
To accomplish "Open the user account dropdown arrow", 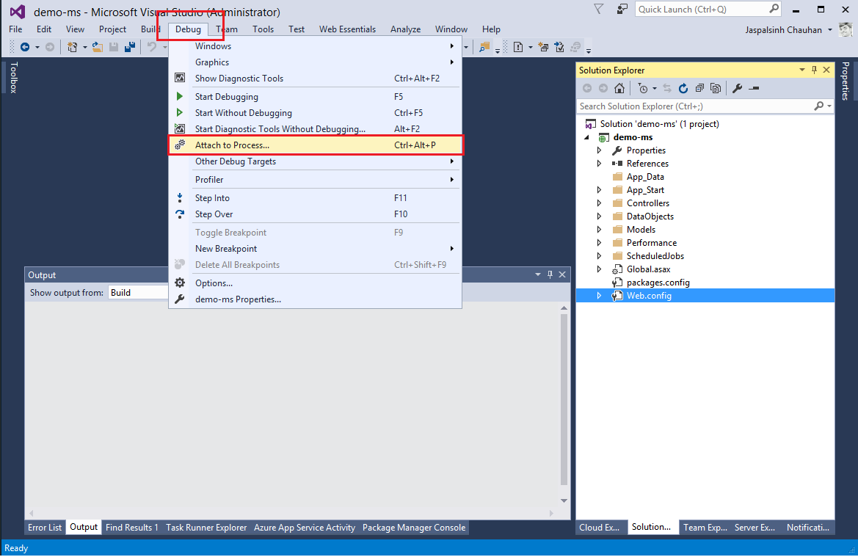I will 830,29.
